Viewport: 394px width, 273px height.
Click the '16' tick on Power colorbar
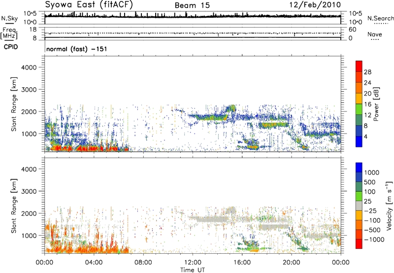tap(367, 104)
